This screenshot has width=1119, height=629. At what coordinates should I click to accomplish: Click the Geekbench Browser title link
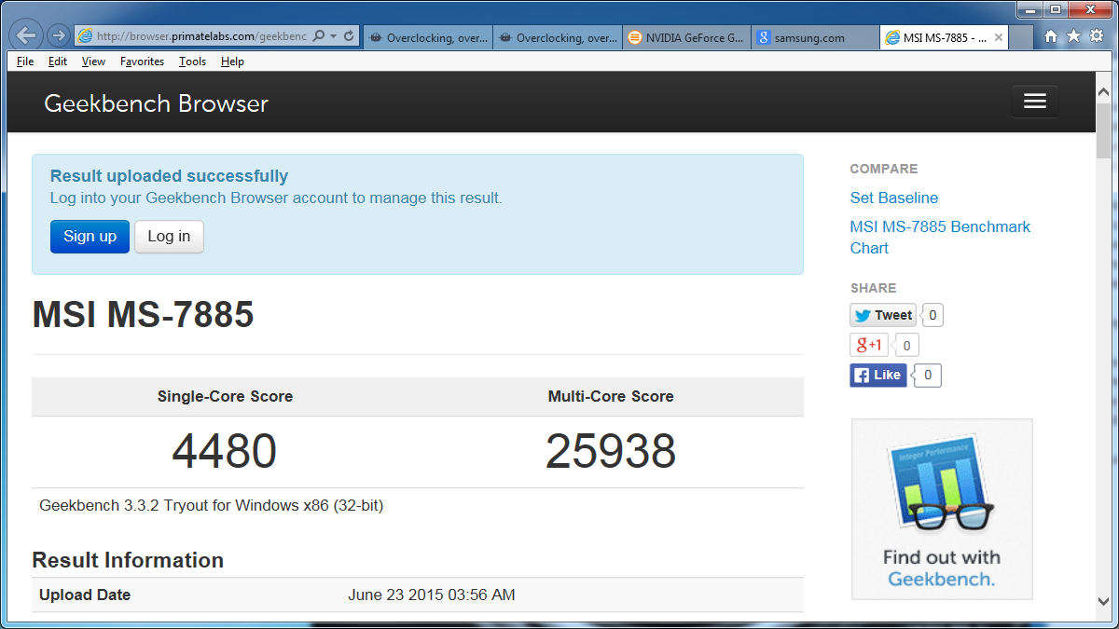coord(157,103)
